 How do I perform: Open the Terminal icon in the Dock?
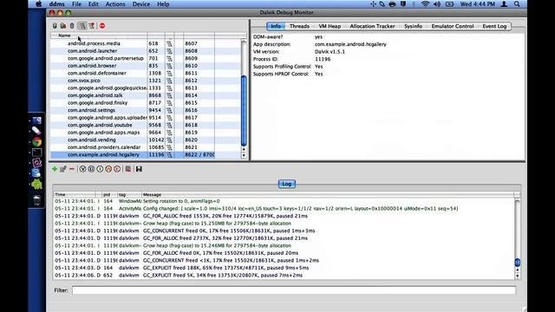click(36, 153)
